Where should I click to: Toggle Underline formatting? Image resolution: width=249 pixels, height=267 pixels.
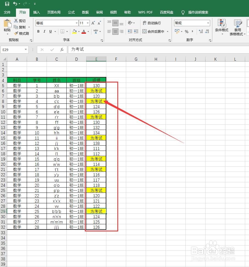coord(50,31)
